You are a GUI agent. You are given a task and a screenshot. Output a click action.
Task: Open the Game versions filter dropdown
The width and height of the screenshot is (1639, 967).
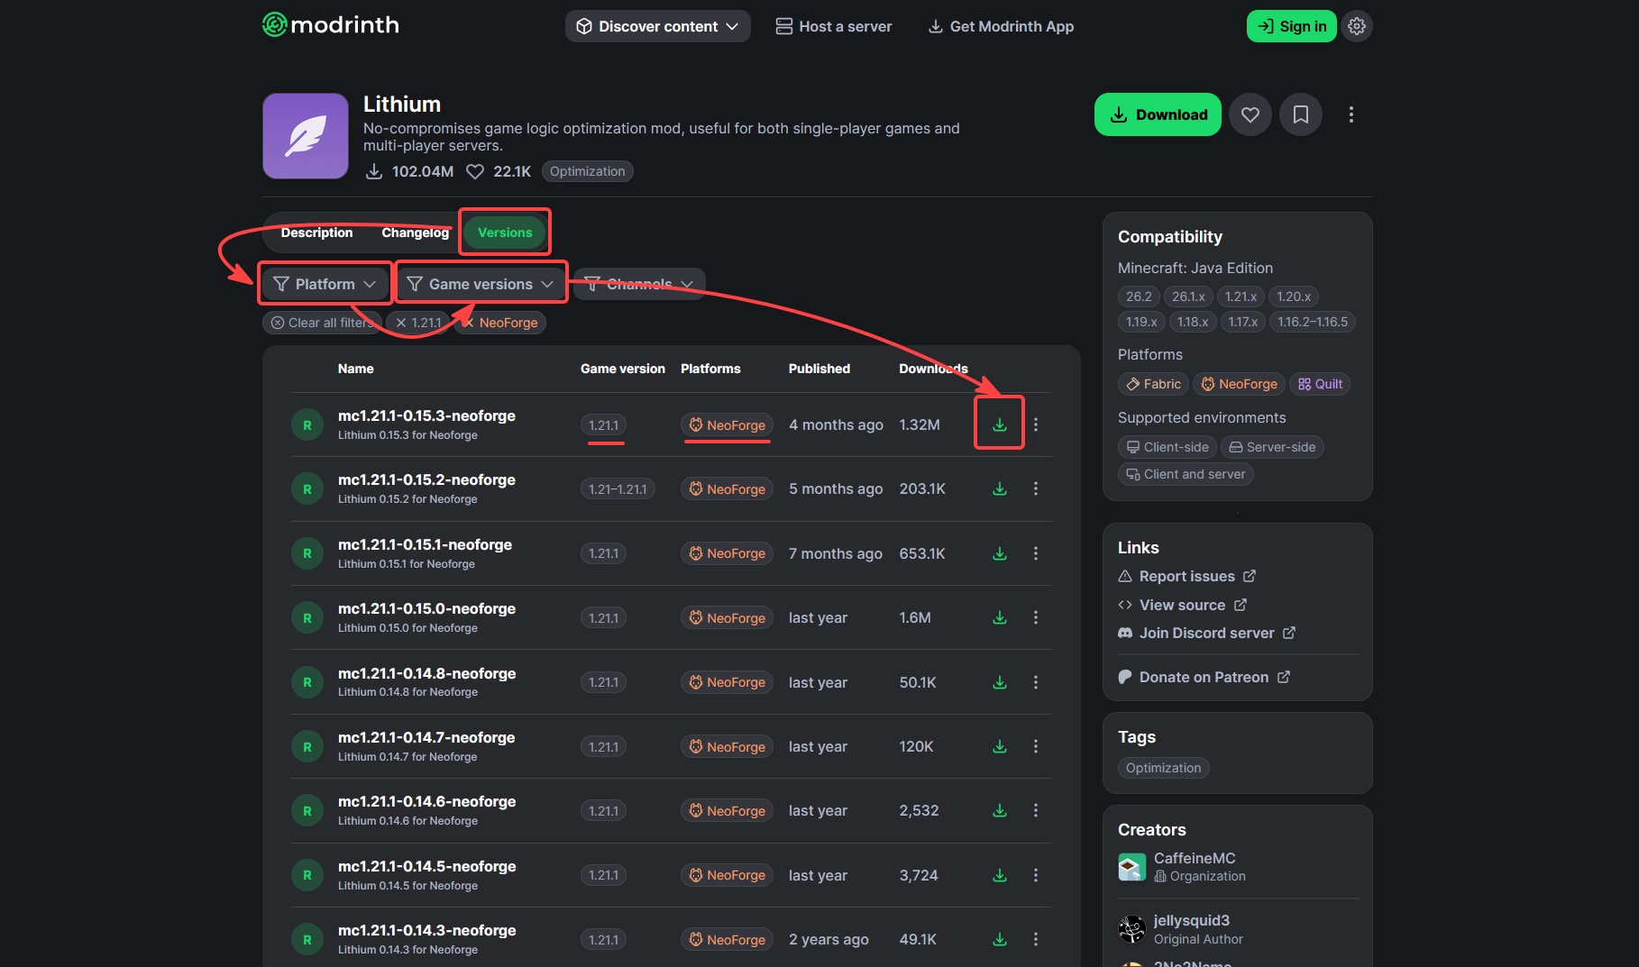[x=481, y=284]
